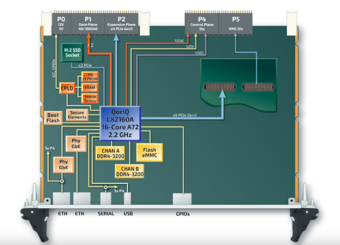
Task: Click the front-panel port above the GPIOs label
Action: click(x=182, y=199)
